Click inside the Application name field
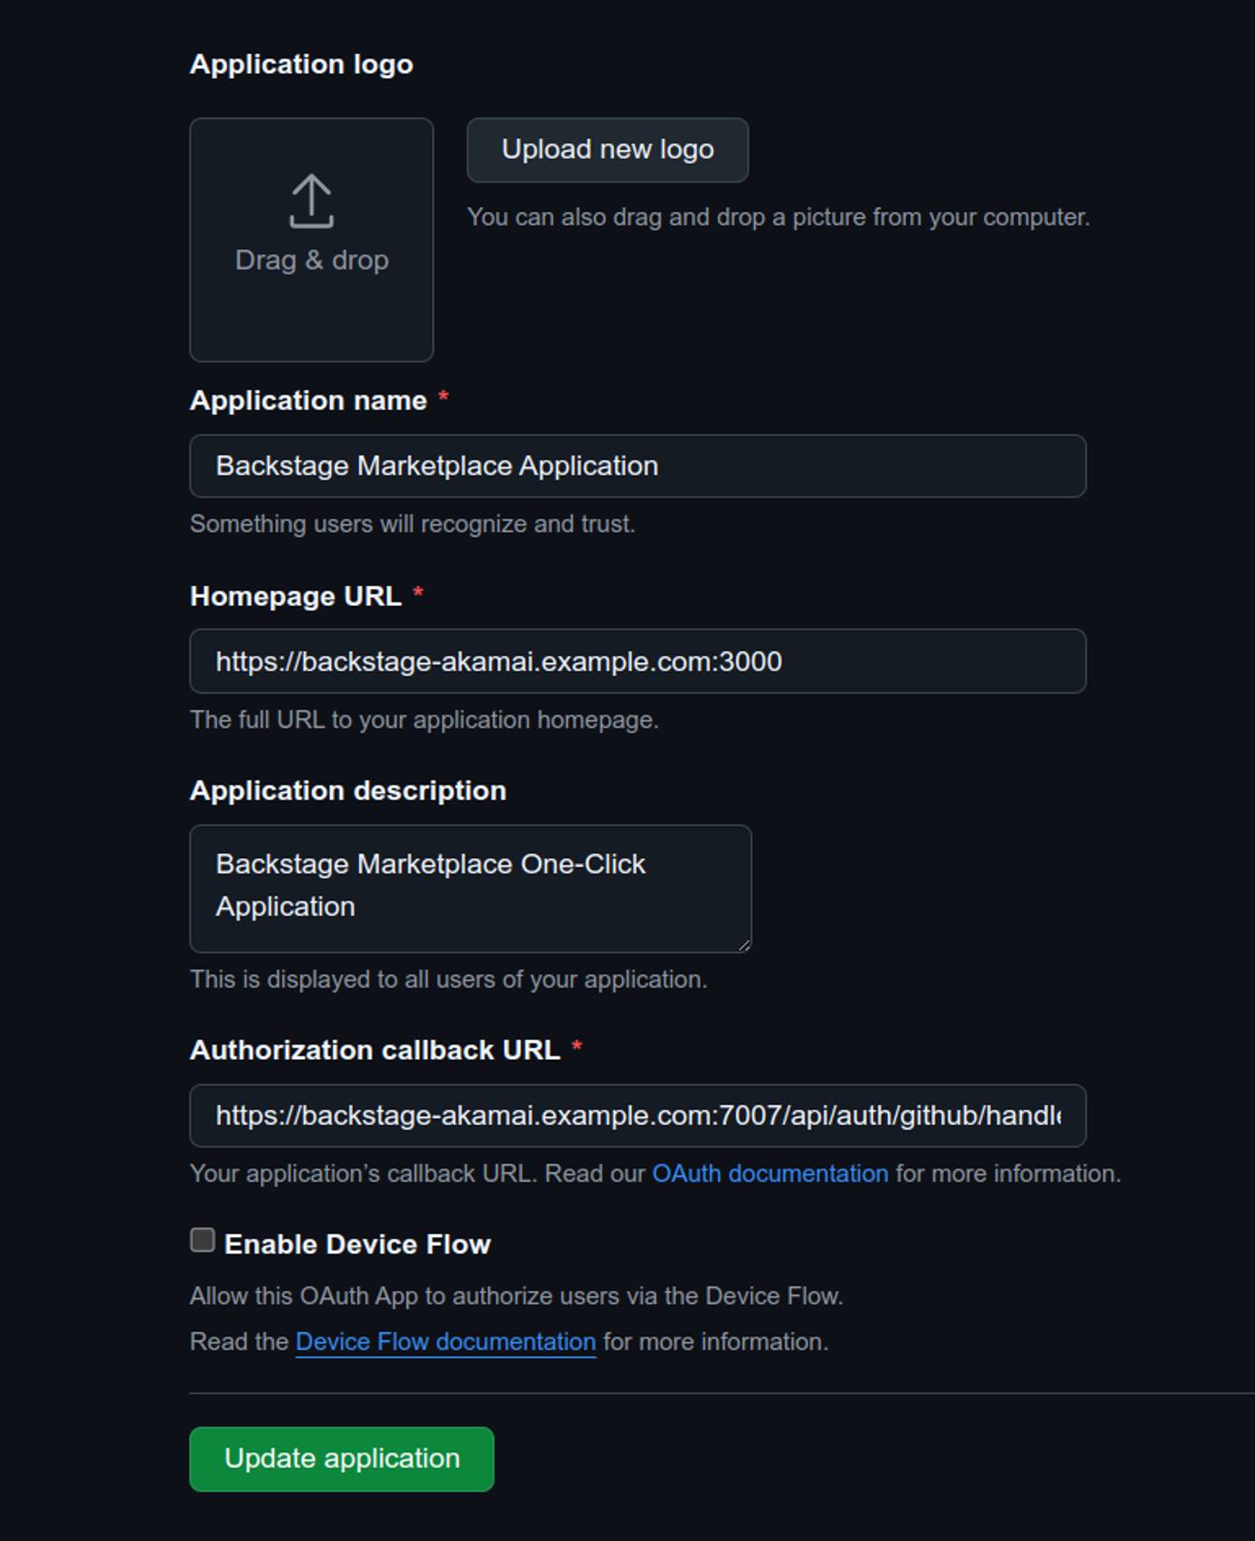Image resolution: width=1255 pixels, height=1541 pixels. pos(636,466)
